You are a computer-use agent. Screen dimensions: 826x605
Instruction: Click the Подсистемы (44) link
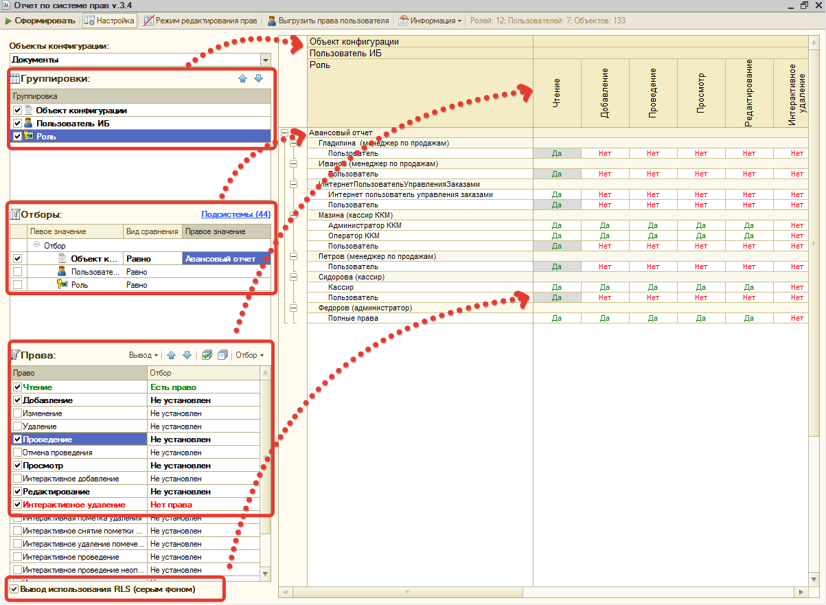point(236,214)
